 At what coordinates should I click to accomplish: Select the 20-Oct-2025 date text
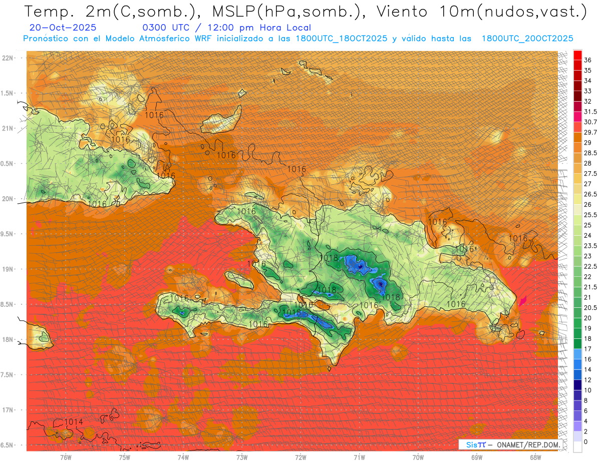click(63, 28)
